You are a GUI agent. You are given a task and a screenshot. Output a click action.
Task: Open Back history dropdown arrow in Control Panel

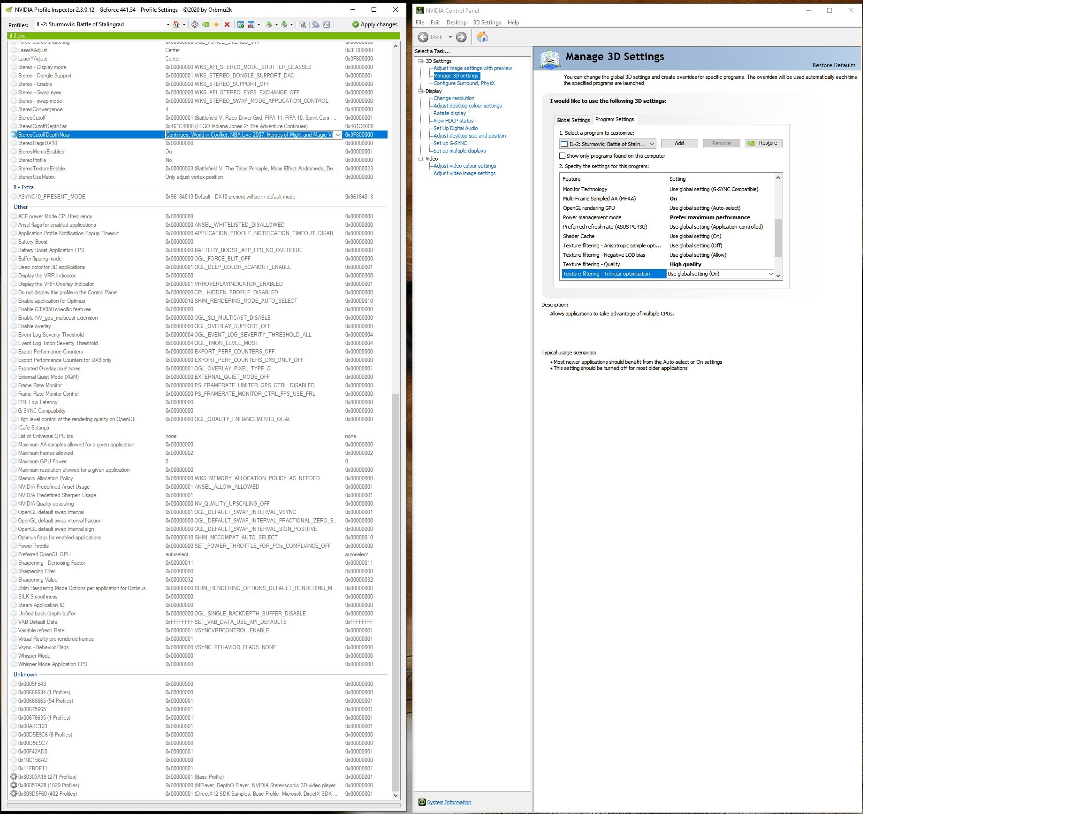(450, 37)
